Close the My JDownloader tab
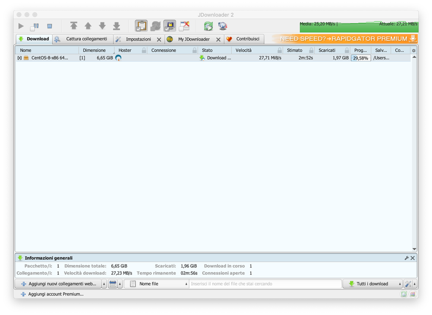This screenshot has height=315, width=432. click(218, 39)
